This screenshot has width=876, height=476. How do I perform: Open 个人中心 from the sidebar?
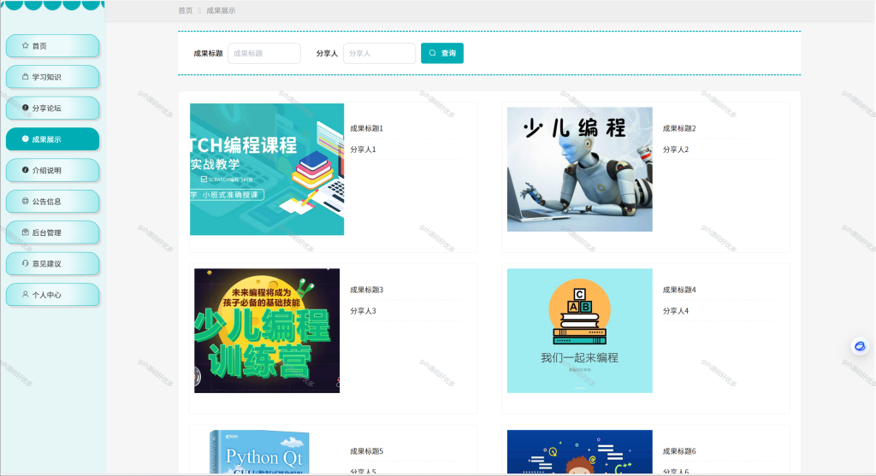(x=52, y=295)
